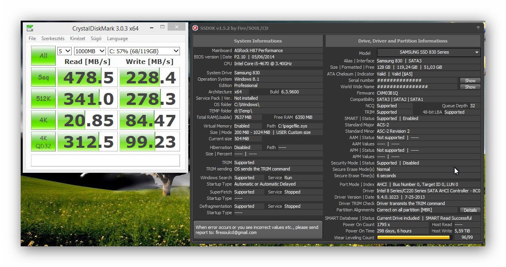
Task: Click the pagefile path C:\pagefile.sys
Action: point(293,126)
